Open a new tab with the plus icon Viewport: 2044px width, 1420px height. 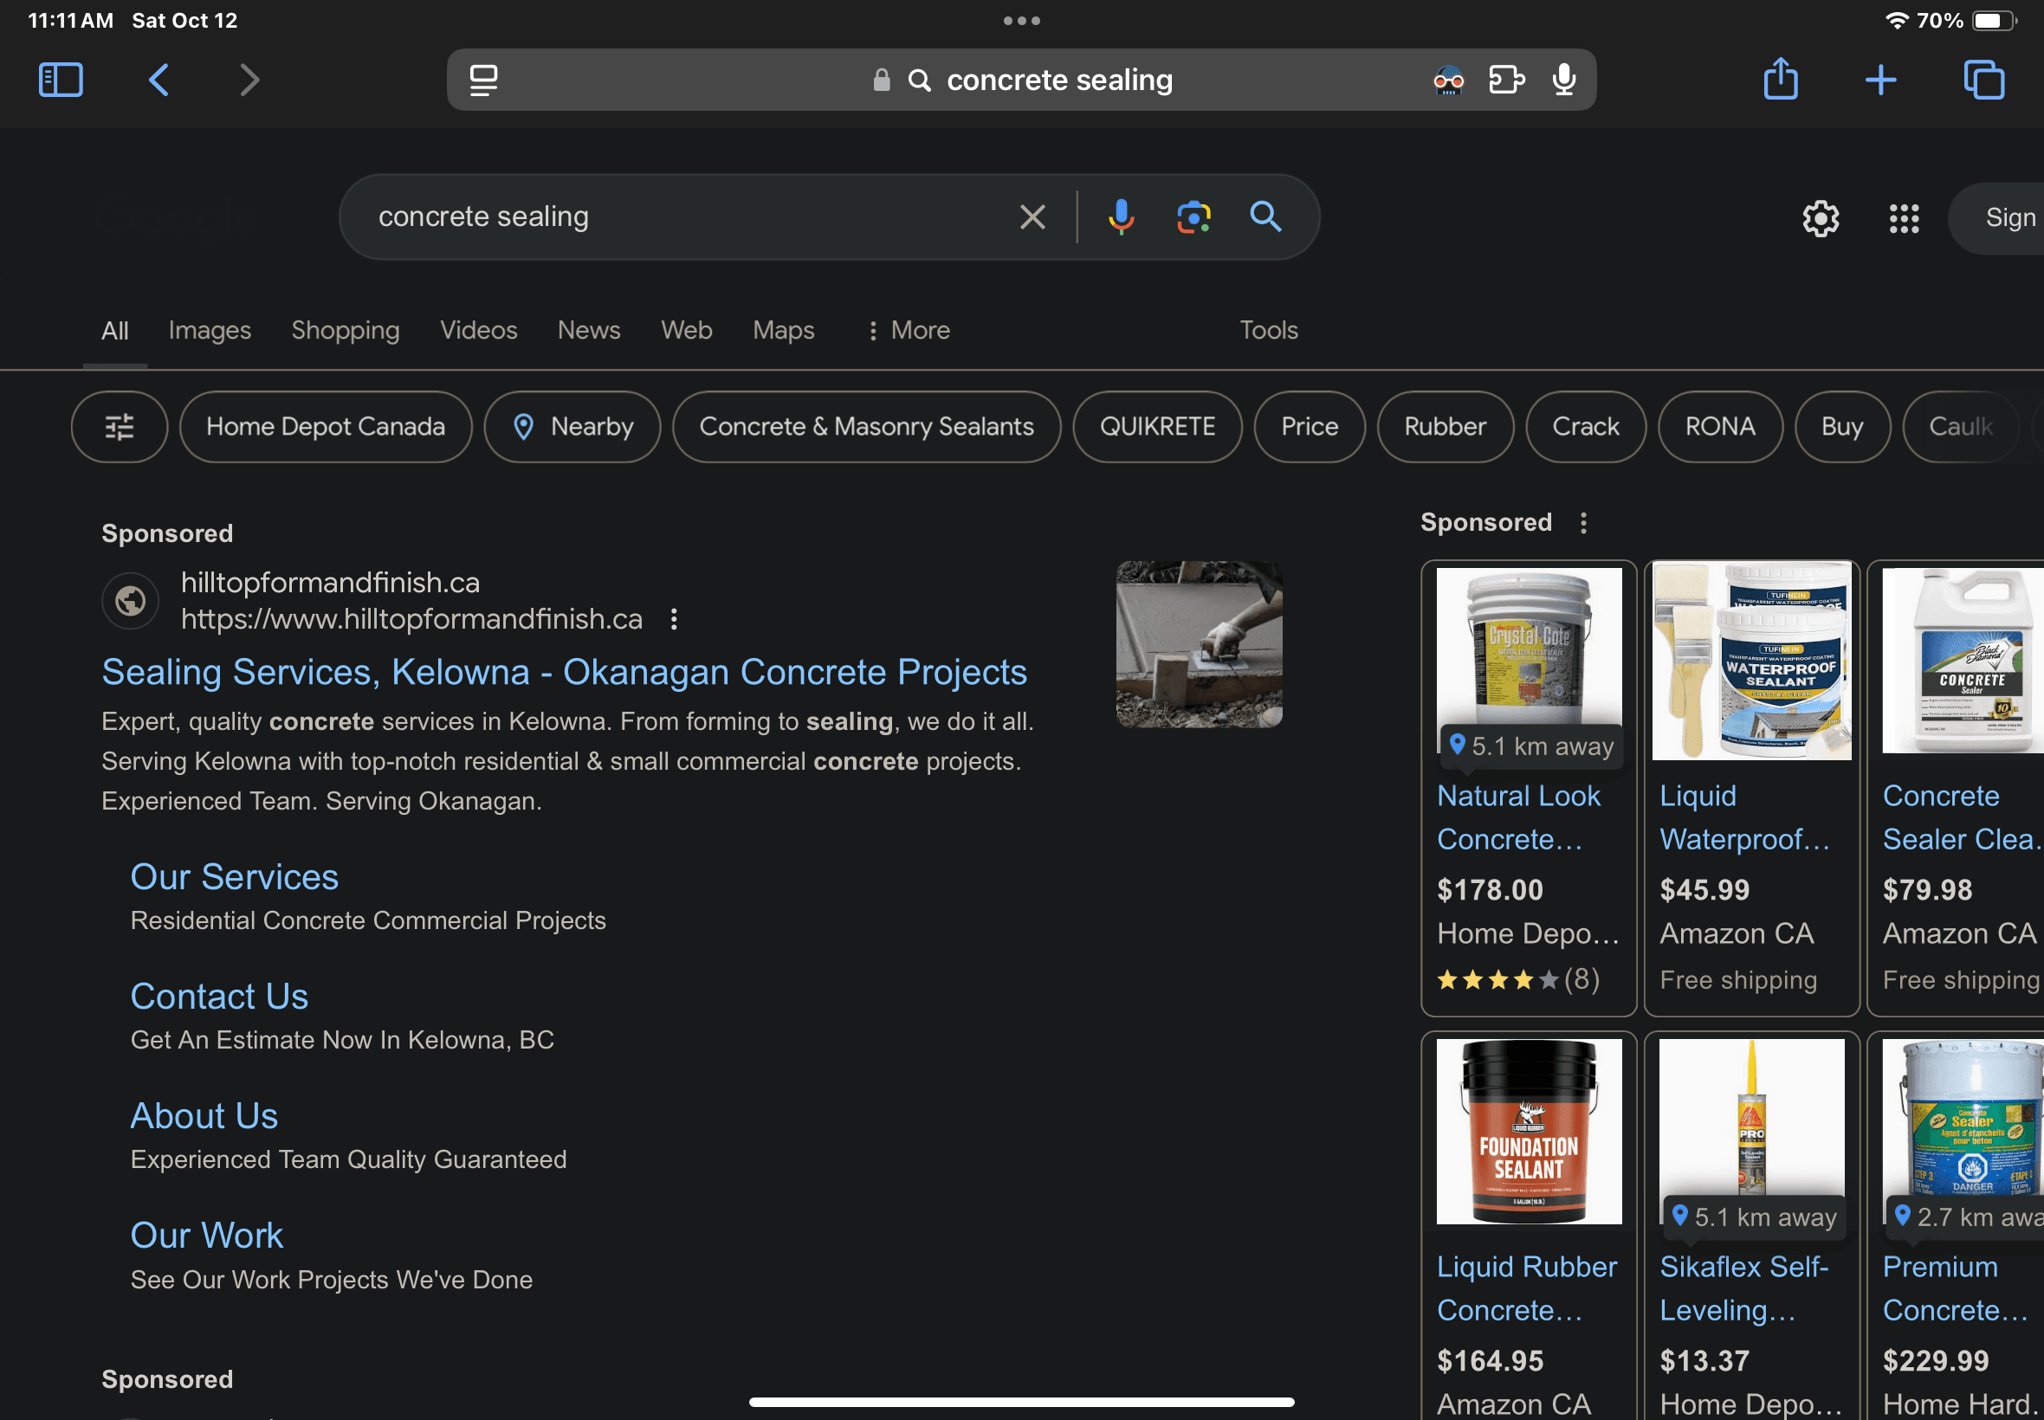[x=1880, y=80]
